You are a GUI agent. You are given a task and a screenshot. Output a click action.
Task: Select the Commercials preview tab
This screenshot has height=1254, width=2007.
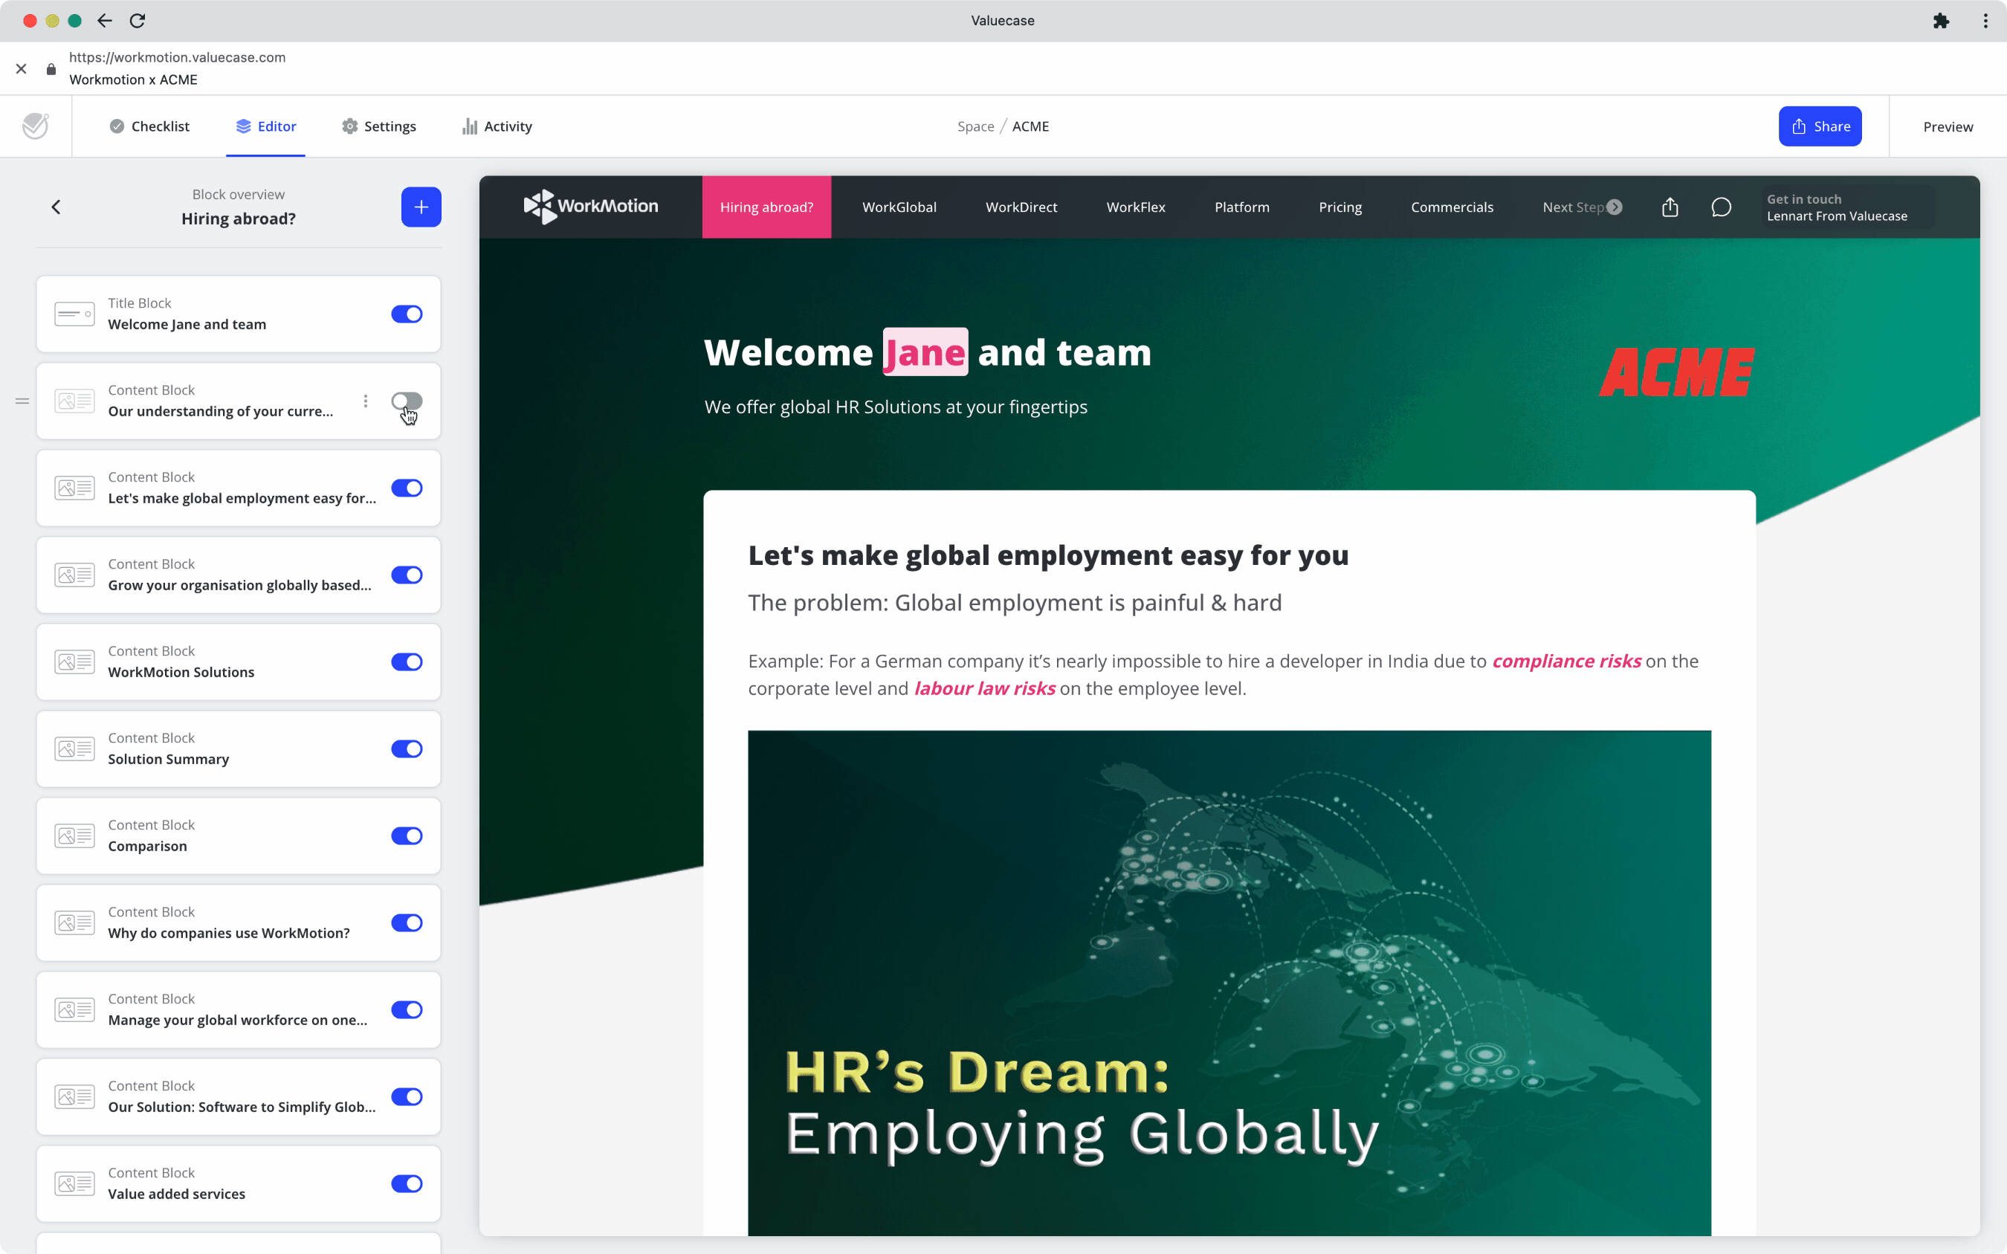tap(1451, 207)
